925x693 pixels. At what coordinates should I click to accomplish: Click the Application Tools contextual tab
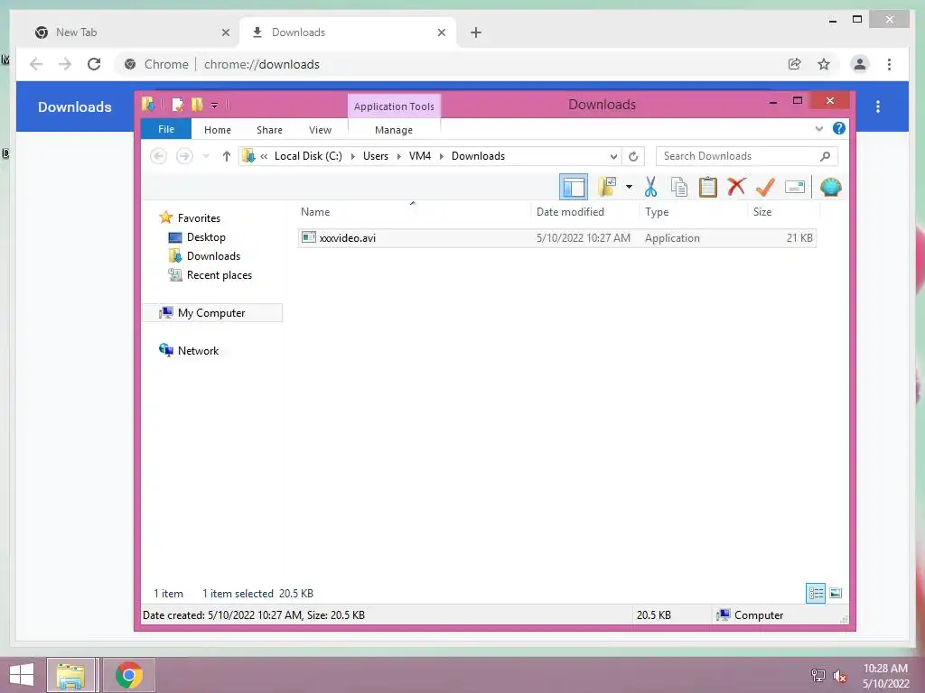point(394,106)
